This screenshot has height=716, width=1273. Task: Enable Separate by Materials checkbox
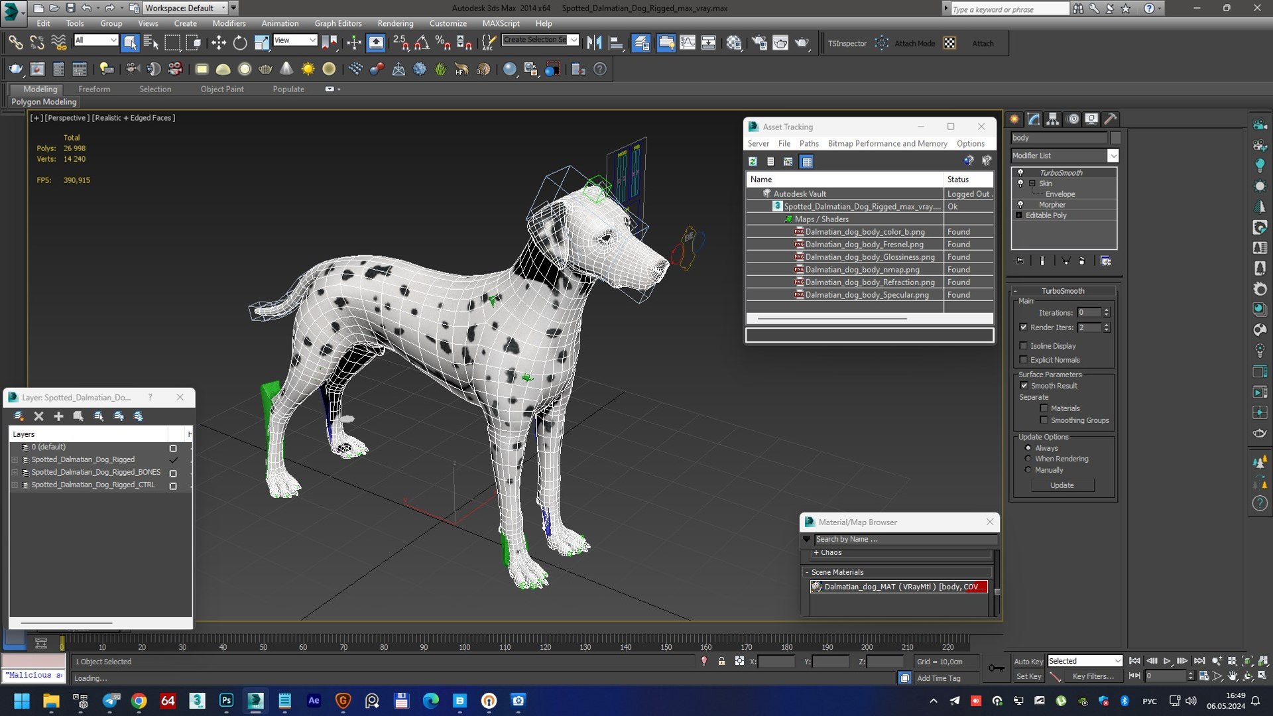(1044, 408)
